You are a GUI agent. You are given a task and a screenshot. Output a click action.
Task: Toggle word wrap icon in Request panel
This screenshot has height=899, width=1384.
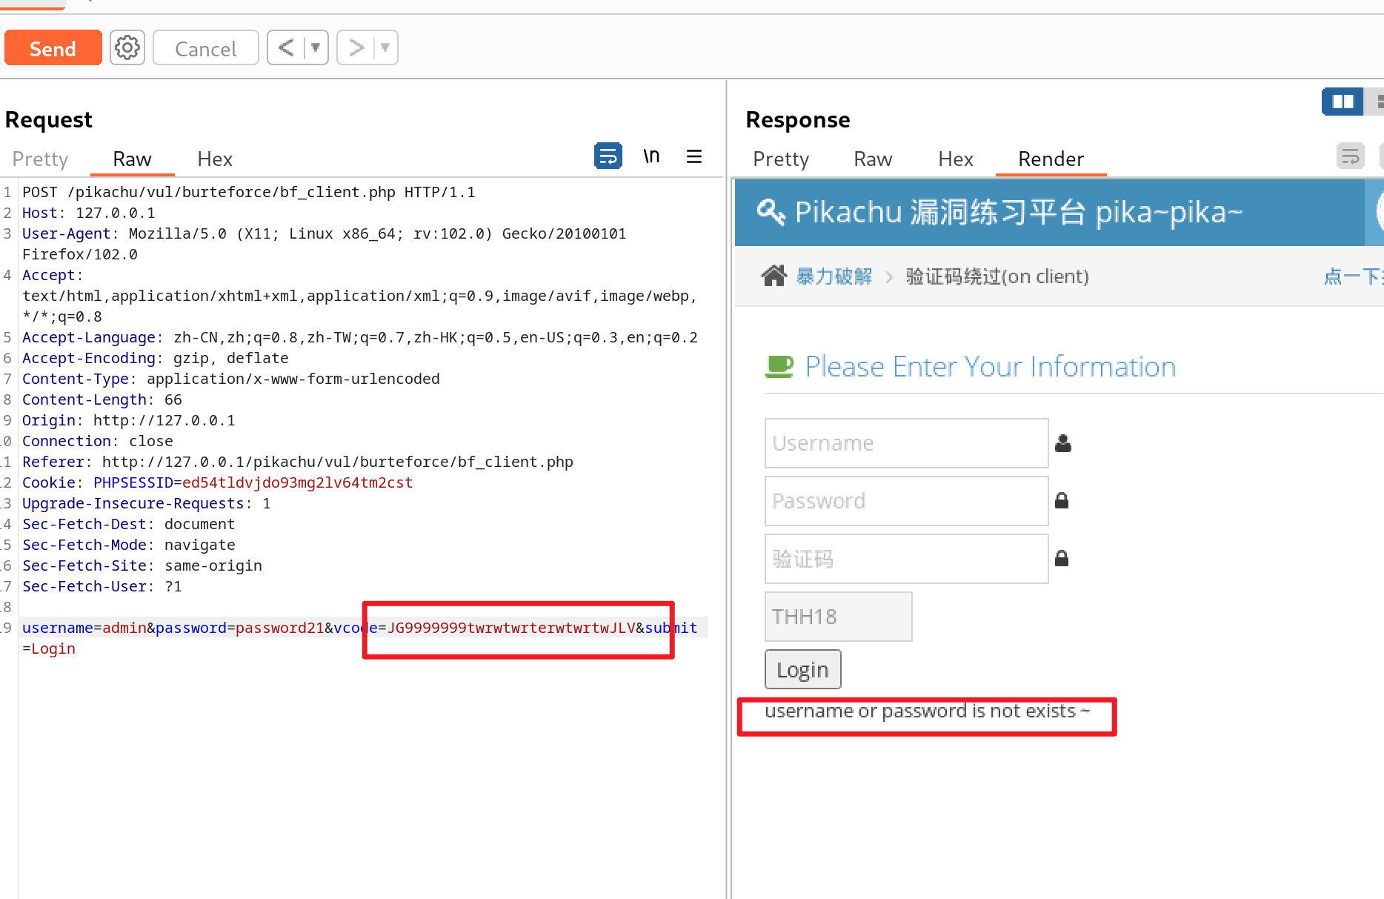click(608, 156)
